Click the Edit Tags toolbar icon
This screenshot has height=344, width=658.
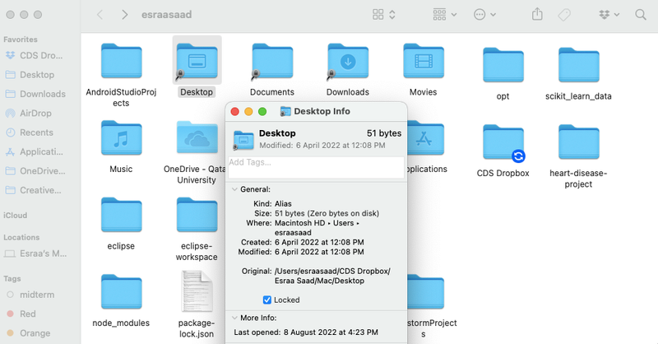[564, 15]
